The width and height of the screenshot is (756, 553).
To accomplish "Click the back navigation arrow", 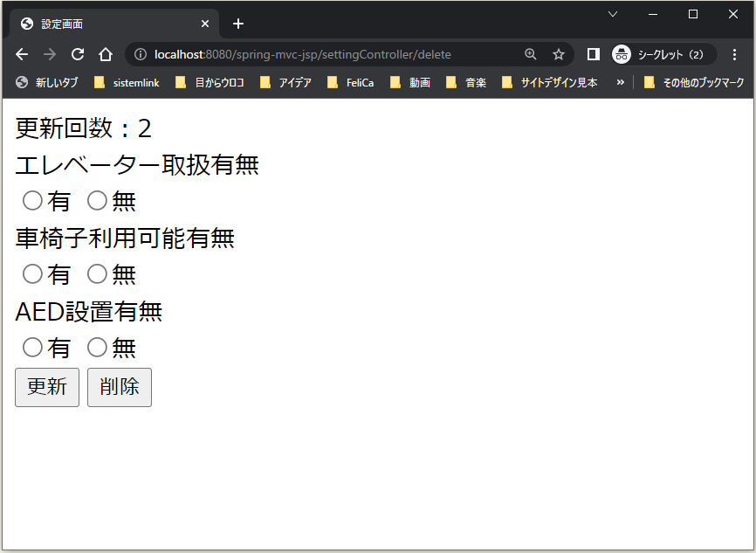I will (21, 53).
